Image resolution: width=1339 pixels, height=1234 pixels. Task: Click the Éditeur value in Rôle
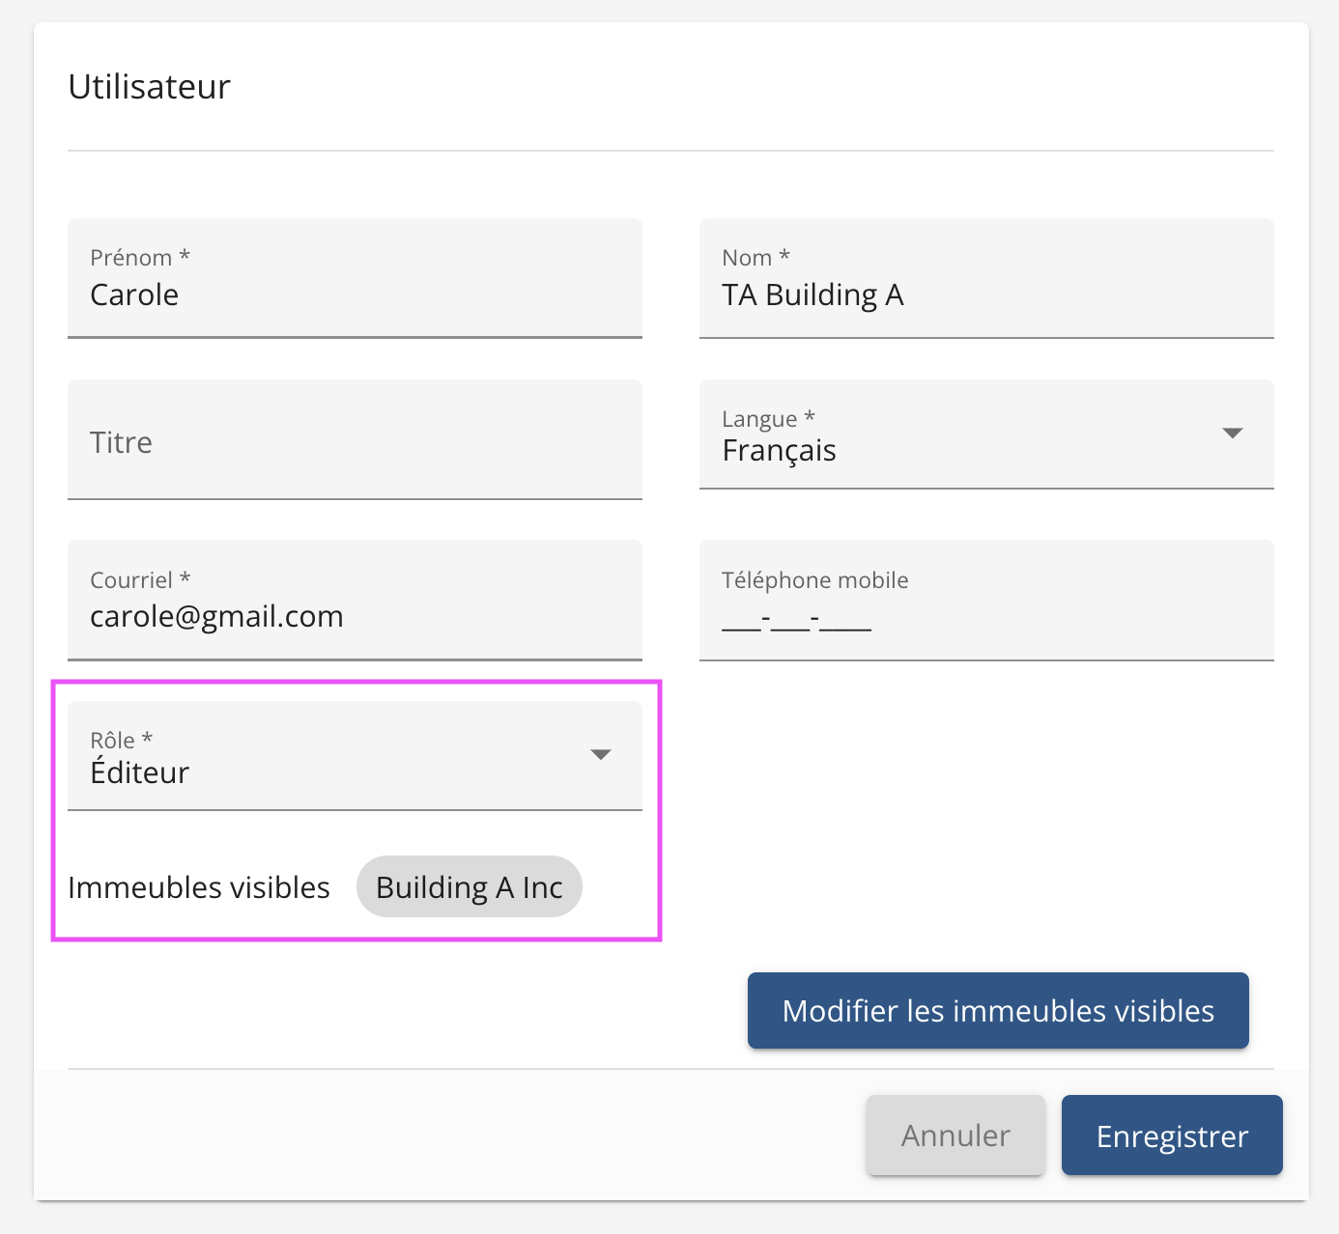[x=140, y=772]
